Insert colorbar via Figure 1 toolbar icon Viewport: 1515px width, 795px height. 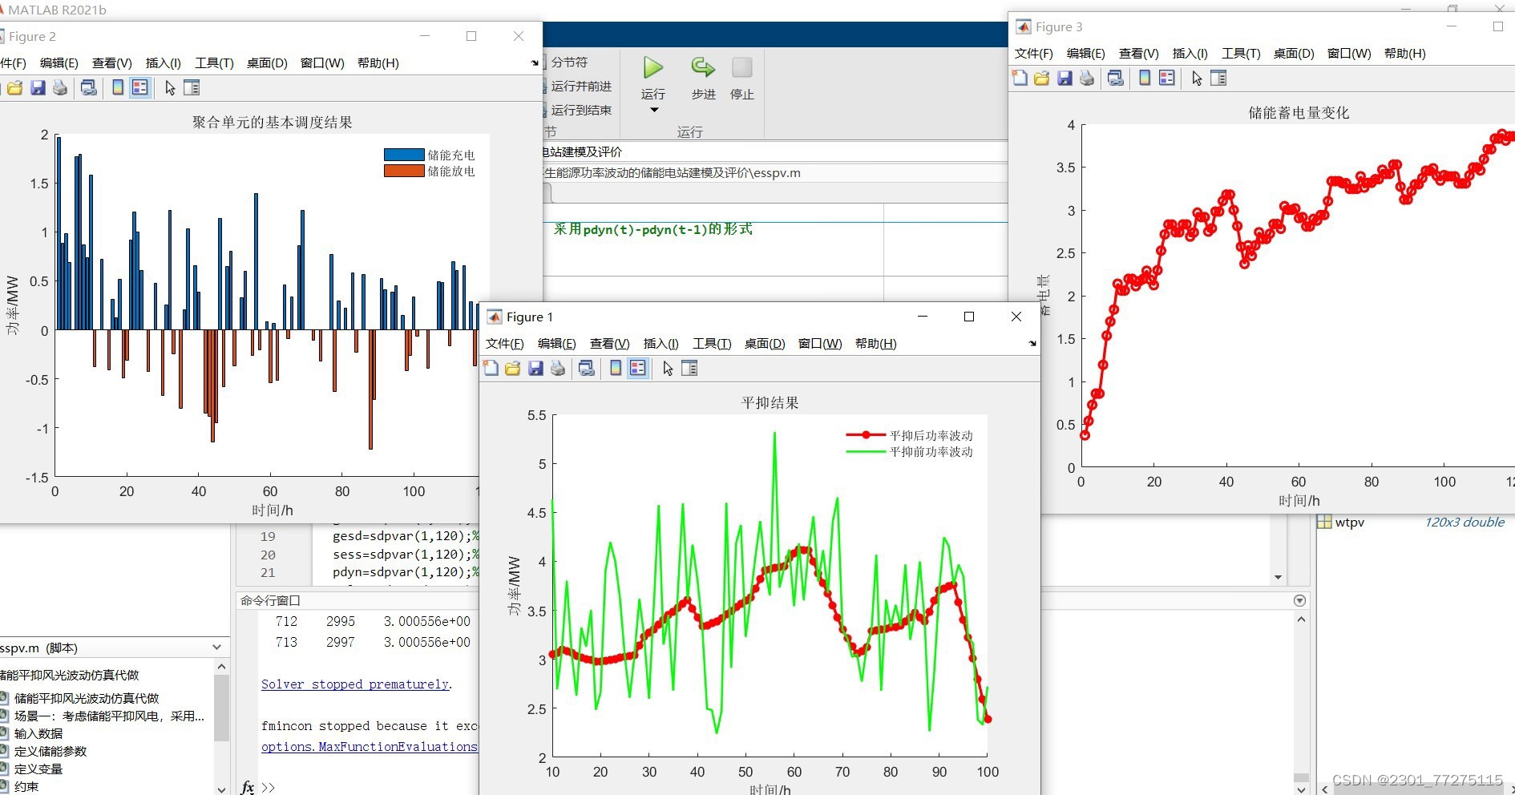click(616, 369)
